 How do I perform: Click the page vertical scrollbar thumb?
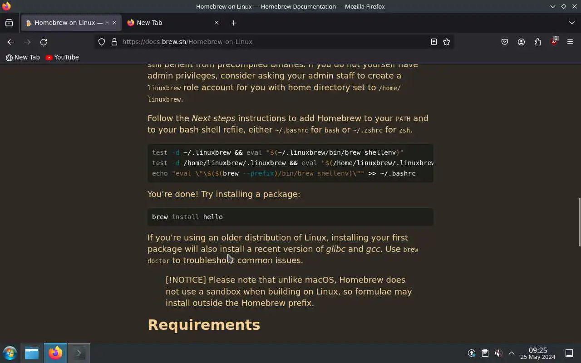579,222
